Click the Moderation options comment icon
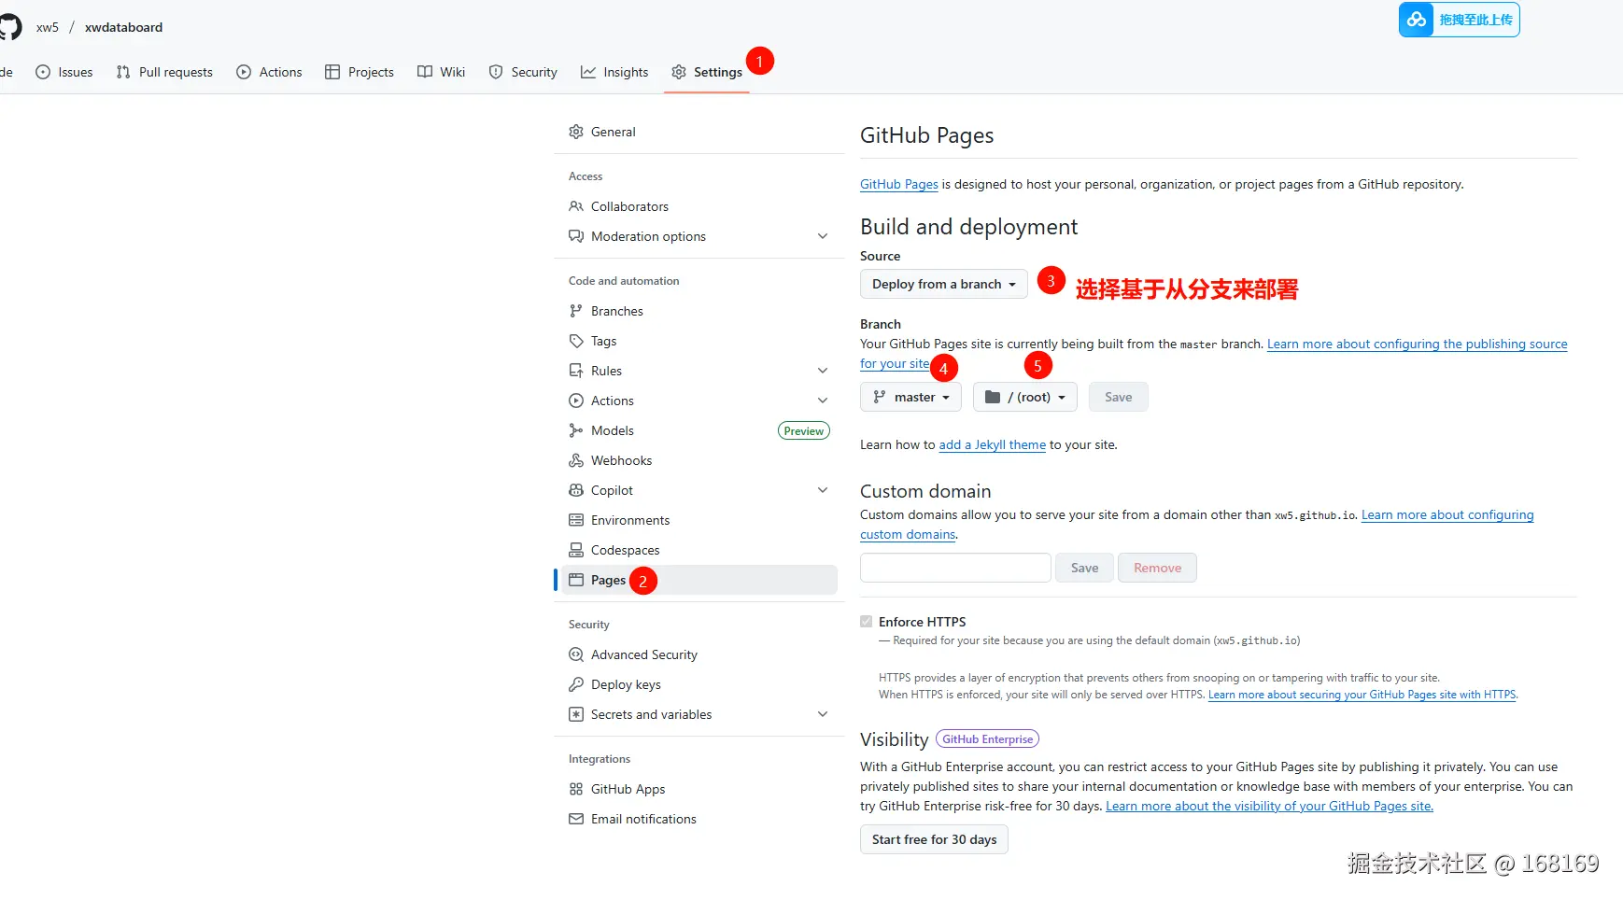Image resolution: width=1623 pixels, height=900 pixels. pyautogui.click(x=576, y=236)
